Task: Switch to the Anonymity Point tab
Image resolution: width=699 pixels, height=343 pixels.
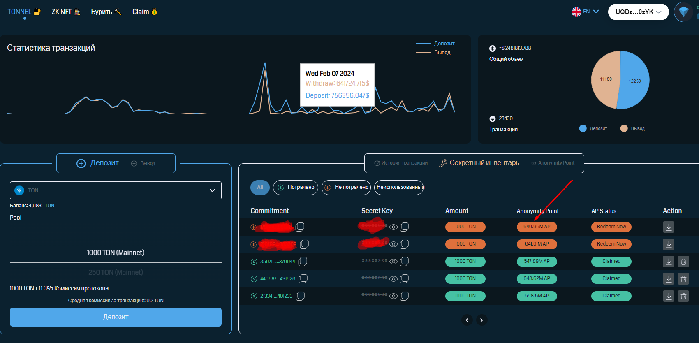Action: (x=553, y=163)
